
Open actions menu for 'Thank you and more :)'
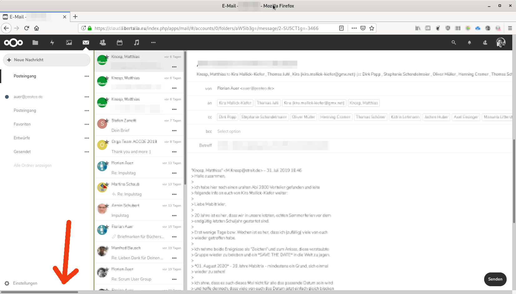click(174, 152)
